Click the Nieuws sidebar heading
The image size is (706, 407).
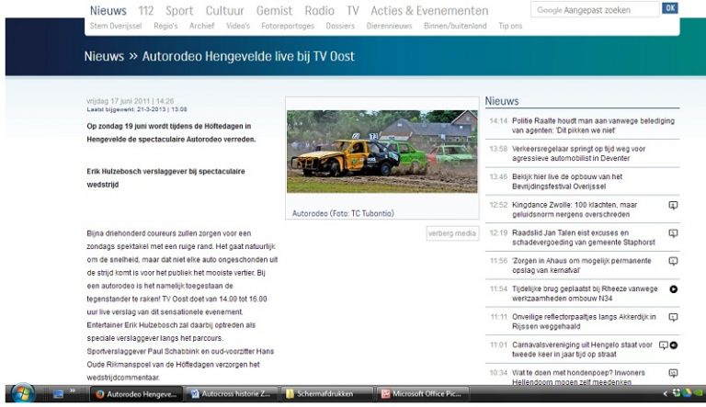502,101
